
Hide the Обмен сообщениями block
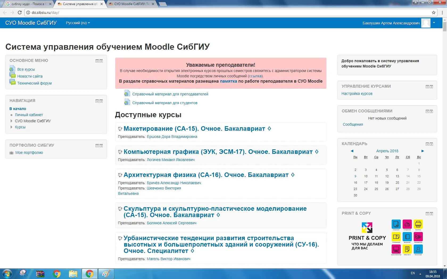coord(427,111)
